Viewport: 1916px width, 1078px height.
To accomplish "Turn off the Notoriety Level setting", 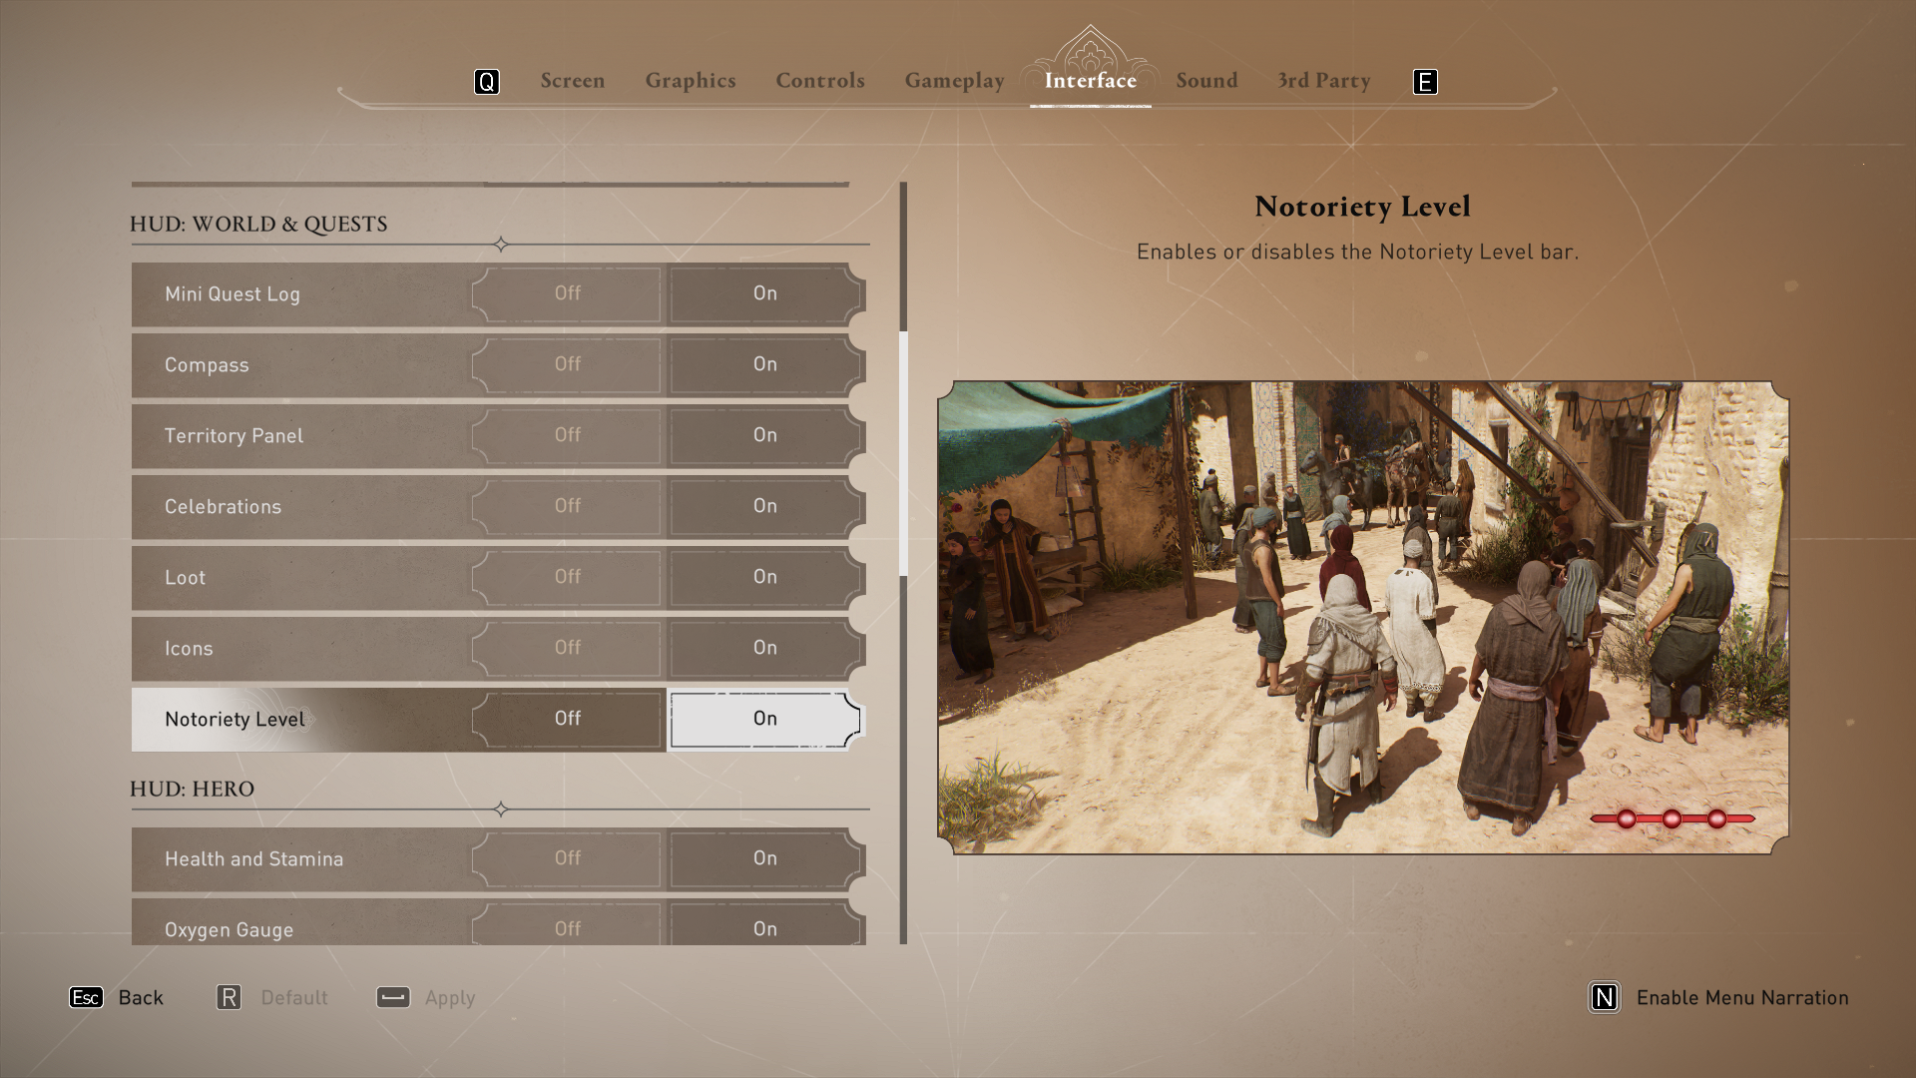I will pos(566,719).
